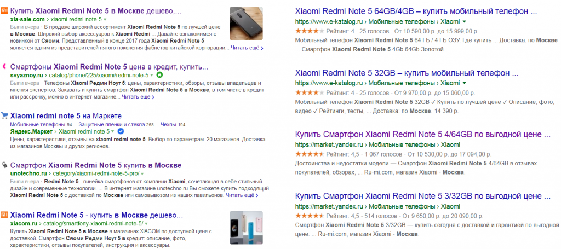Expand 'Читать ещё' in svyaznoy snippet
Viewport: 561px width, 249px height.
pyautogui.click(x=138, y=96)
